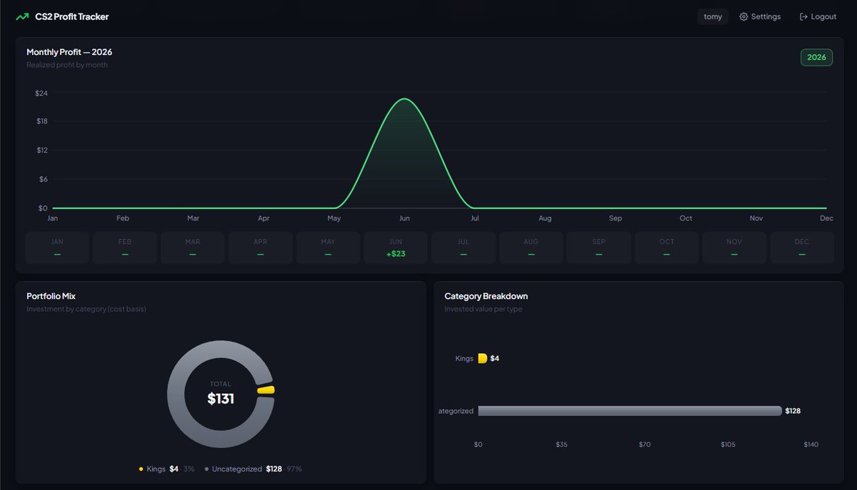Click the $140 axis label in breakdown
The height and width of the screenshot is (490, 857).
[811, 444]
